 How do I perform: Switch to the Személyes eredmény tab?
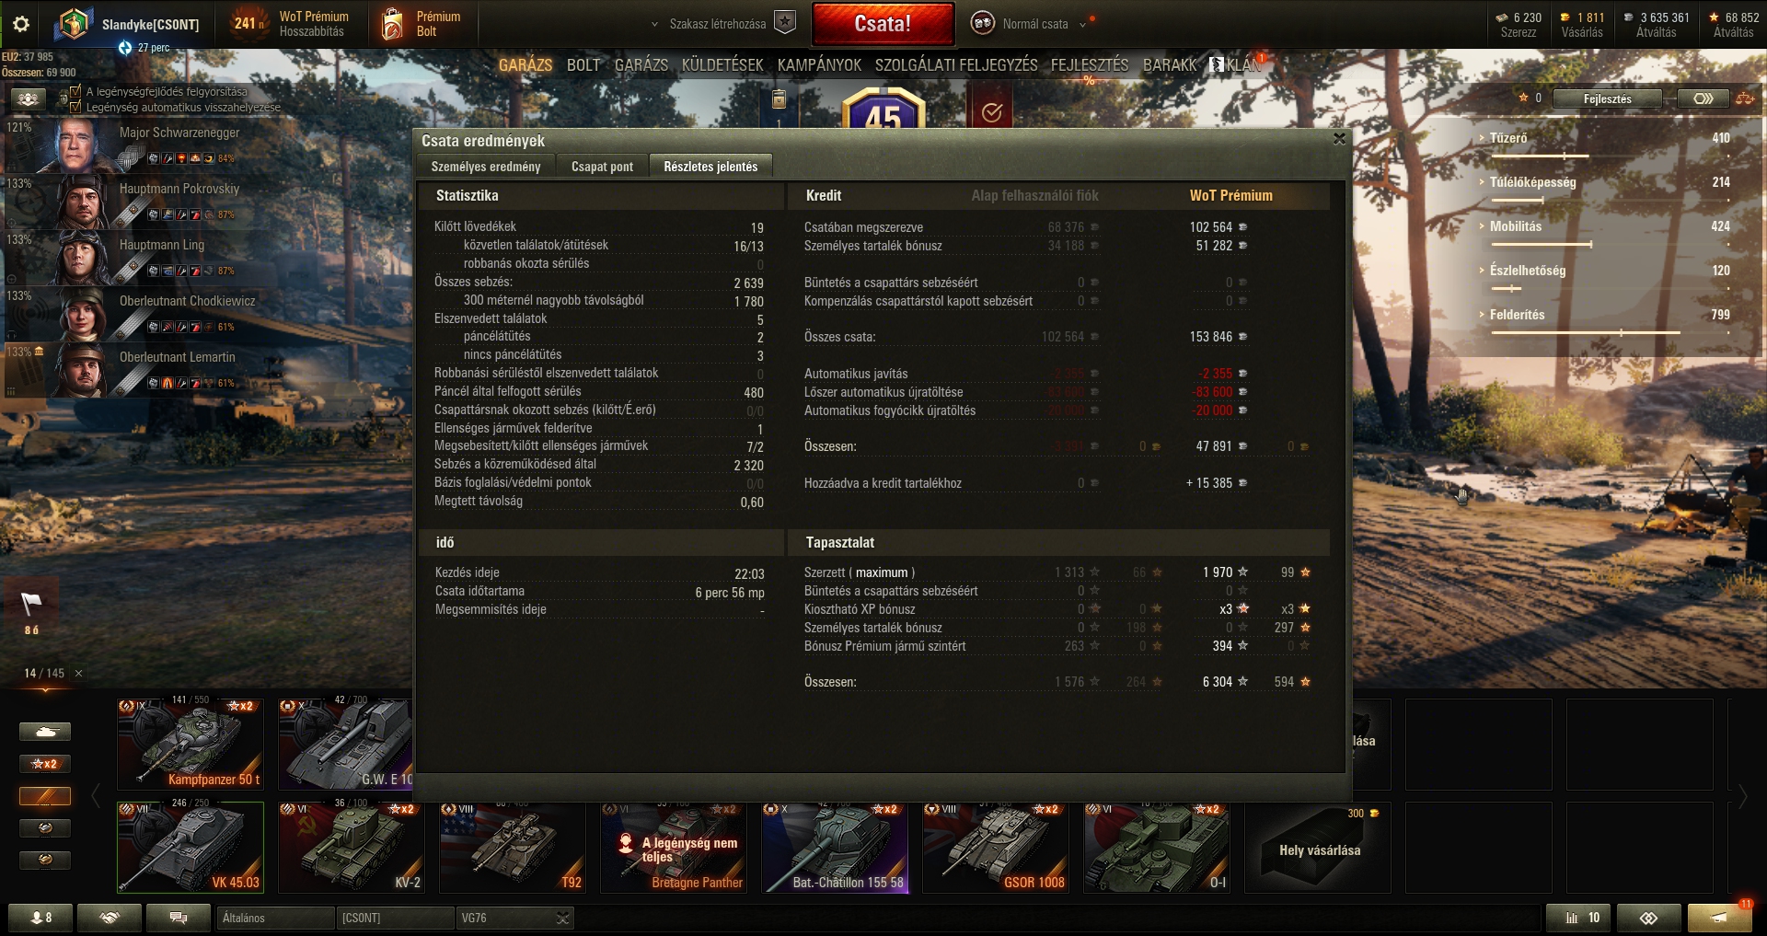(x=486, y=167)
